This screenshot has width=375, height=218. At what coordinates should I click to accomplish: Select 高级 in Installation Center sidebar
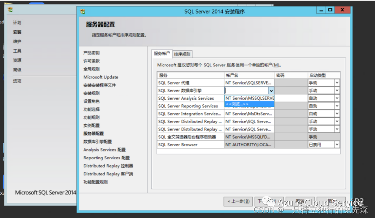tap(17, 70)
